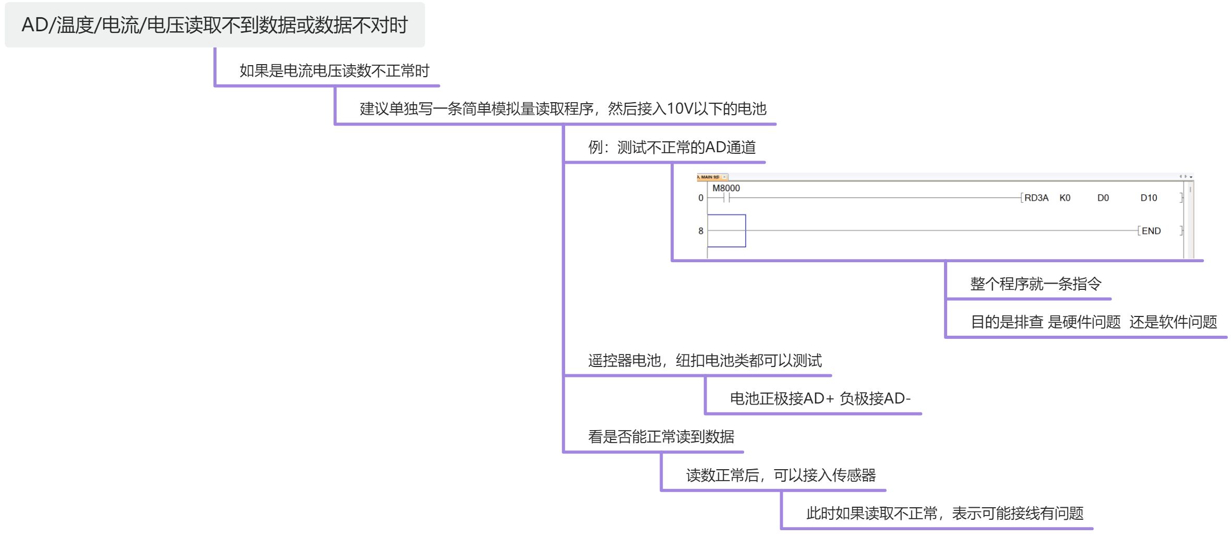Select node 电池正极接AD+ 负极接AD-
This screenshot has width=1231, height=538.
[x=820, y=398]
